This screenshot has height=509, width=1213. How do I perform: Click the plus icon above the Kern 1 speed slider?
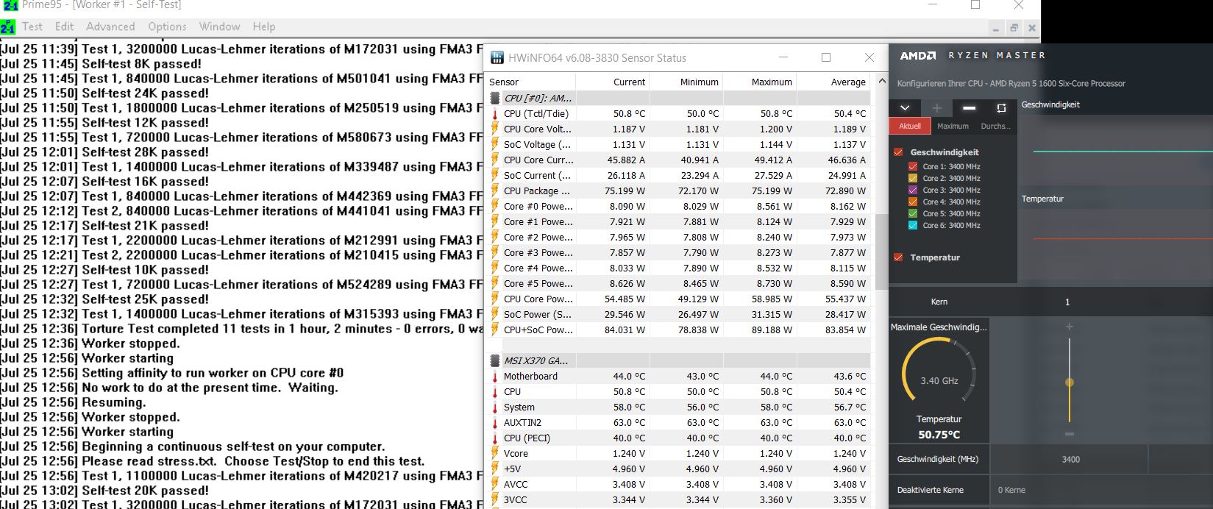coord(1070,327)
